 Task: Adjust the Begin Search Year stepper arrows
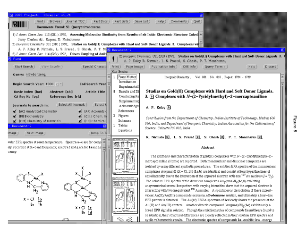59,84
